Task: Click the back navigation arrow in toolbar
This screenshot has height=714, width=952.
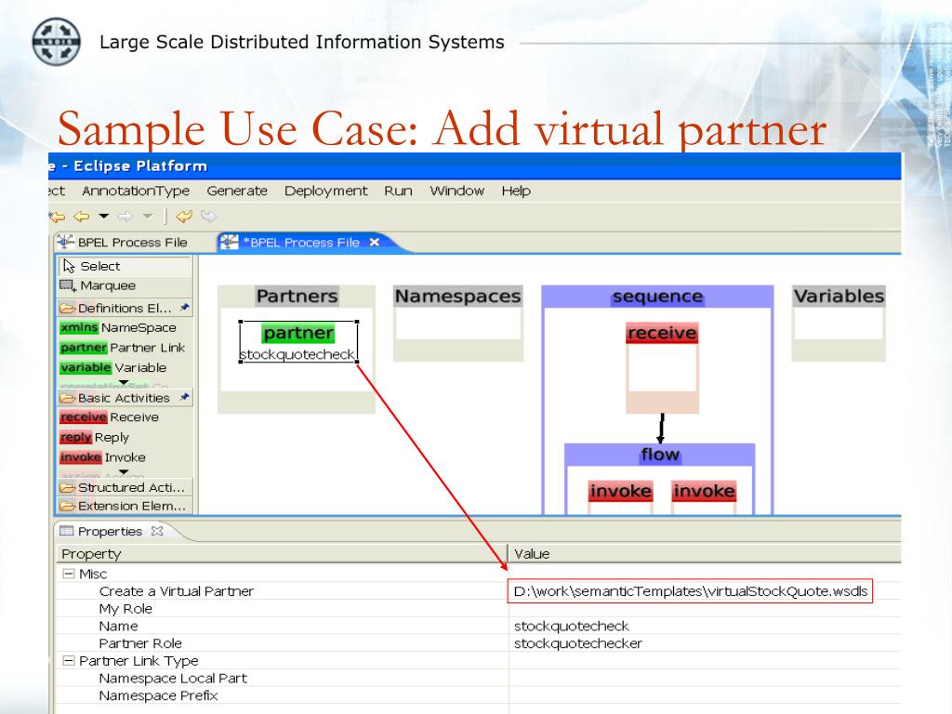Action: coord(83,216)
